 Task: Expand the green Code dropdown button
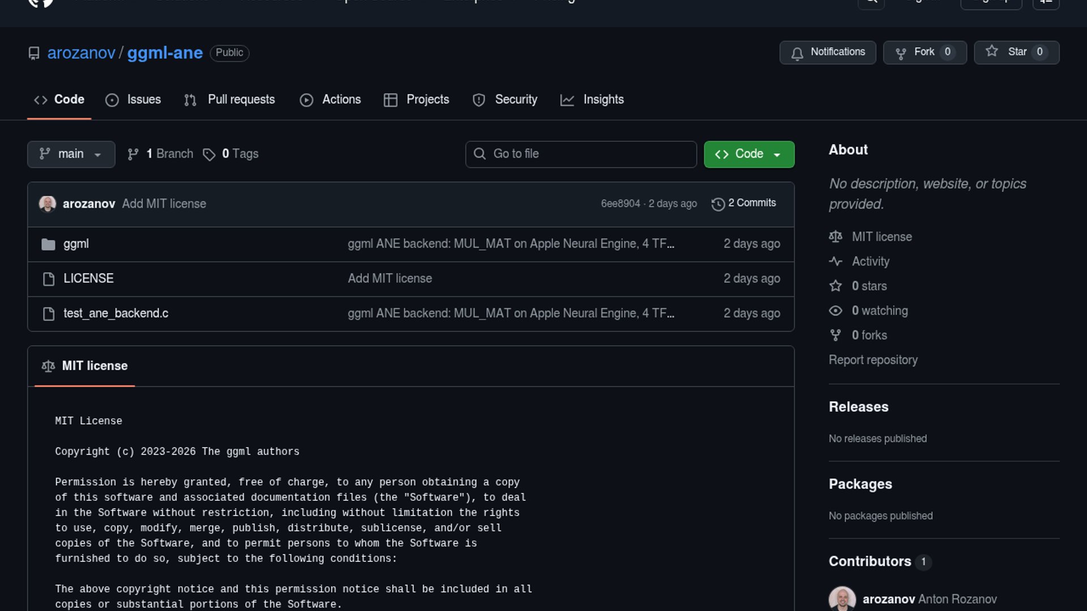748,154
